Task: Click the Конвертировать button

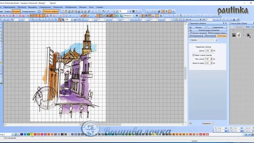Action: [x=29, y=12]
